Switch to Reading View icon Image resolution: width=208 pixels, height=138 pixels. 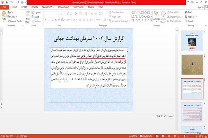[x=169, y=136]
